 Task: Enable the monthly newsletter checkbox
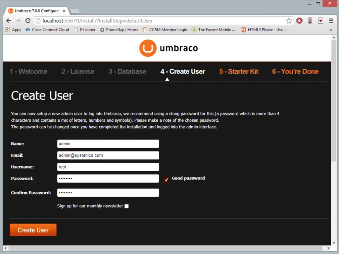pos(126,206)
